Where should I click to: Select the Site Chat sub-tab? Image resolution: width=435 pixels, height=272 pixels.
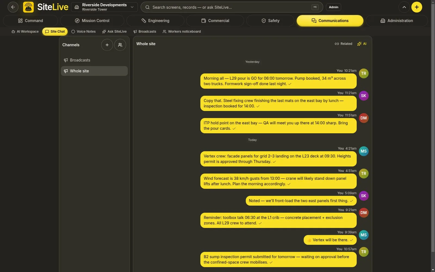55,32
